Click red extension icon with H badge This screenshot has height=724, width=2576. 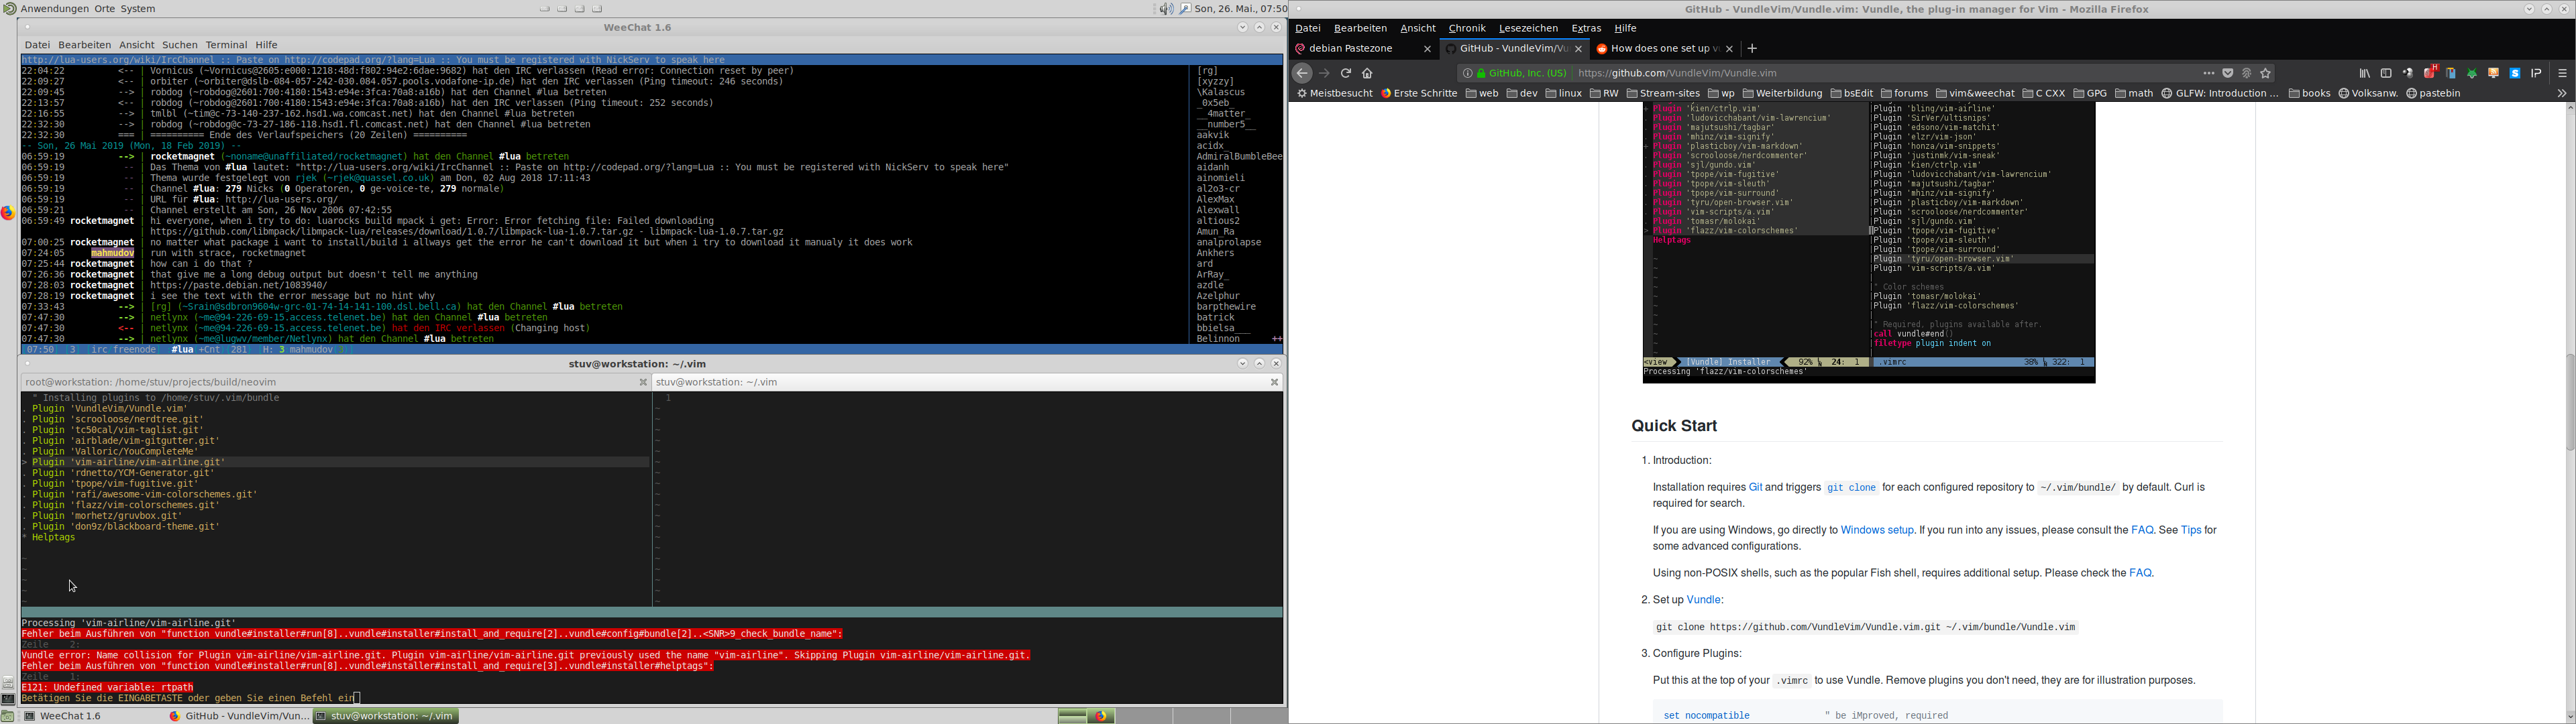(2430, 72)
